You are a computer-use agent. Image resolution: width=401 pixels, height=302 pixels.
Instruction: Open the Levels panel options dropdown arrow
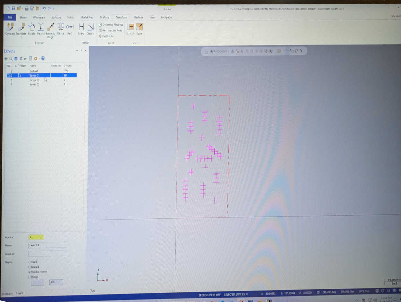click(77, 51)
